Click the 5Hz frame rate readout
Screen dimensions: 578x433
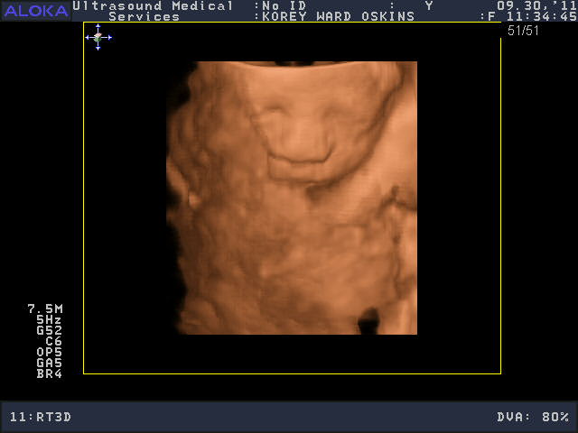pyautogui.click(x=49, y=319)
